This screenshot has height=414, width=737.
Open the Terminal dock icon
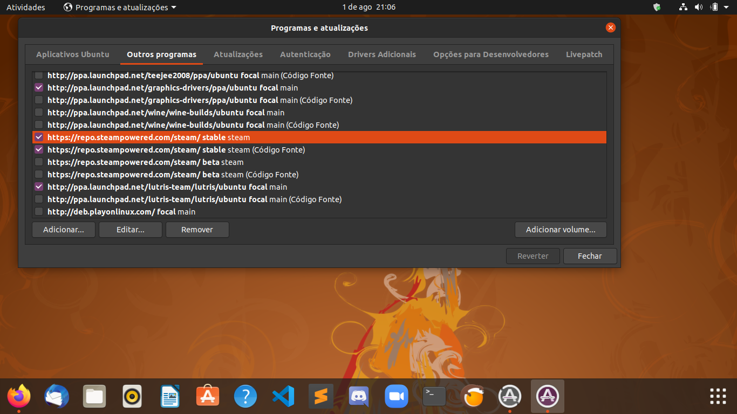tap(434, 397)
